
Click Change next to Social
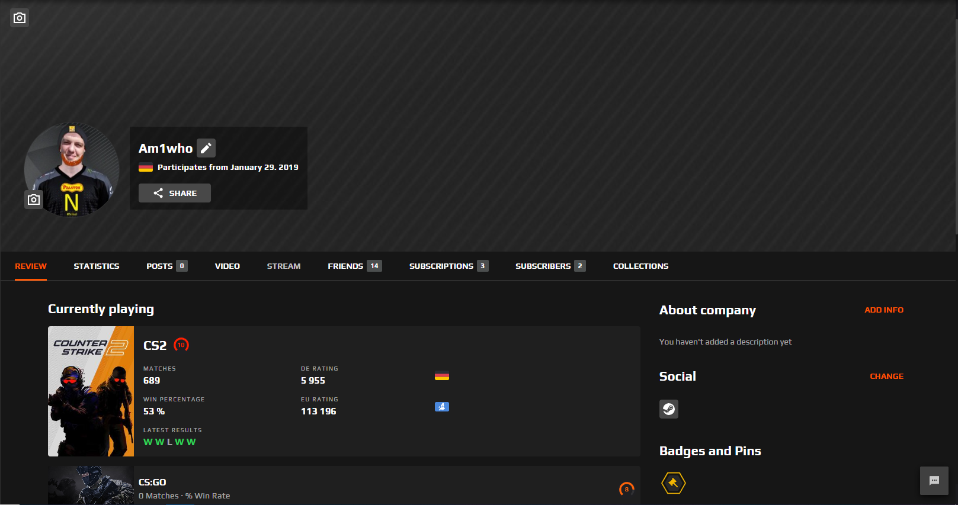click(887, 377)
